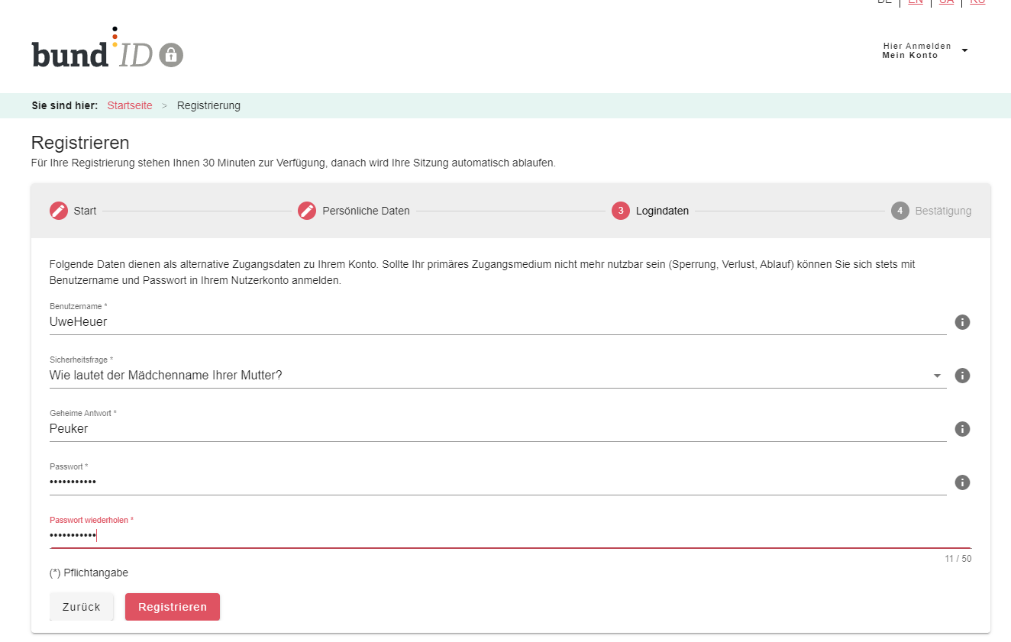Click the pencil icon for Start step
This screenshot has height=642, width=1011.
(x=59, y=211)
